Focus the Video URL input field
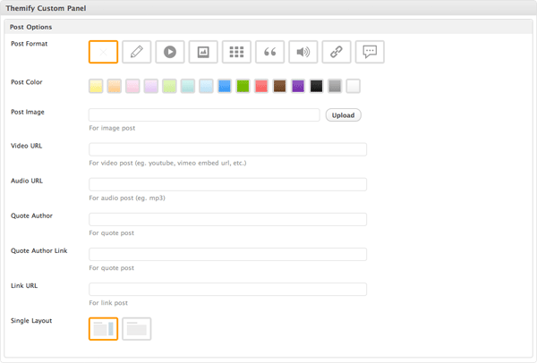The width and height of the screenshot is (537, 363). coord(227,149)
